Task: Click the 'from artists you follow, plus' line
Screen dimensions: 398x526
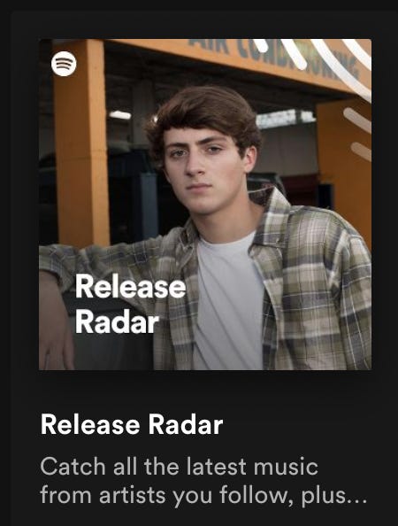Action: (193, 495)
